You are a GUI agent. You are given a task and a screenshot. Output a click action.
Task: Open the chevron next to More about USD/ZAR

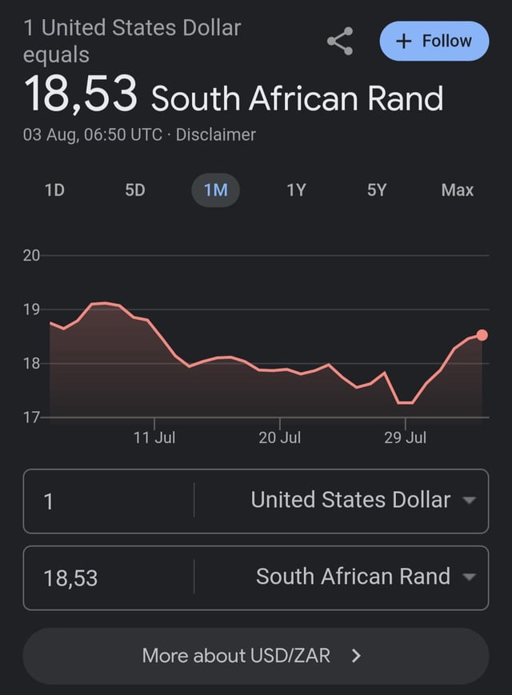point(358,656)
